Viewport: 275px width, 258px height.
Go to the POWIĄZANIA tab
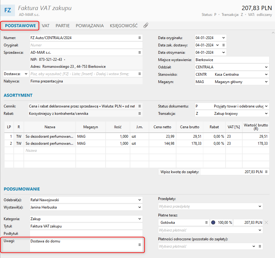click(x=89, y=26)
